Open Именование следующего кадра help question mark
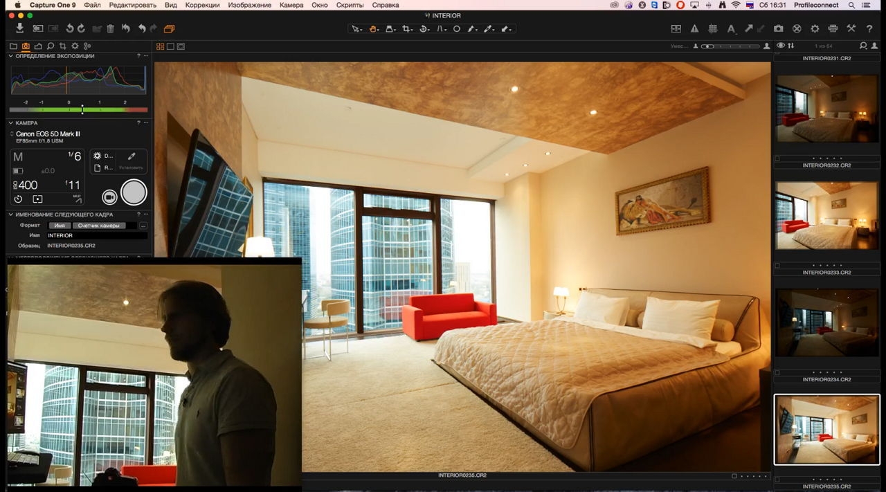886x492 pixels. [138, 215]
